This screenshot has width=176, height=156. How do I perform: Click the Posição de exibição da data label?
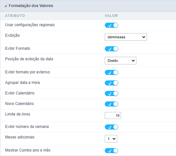tap(29, 59)
